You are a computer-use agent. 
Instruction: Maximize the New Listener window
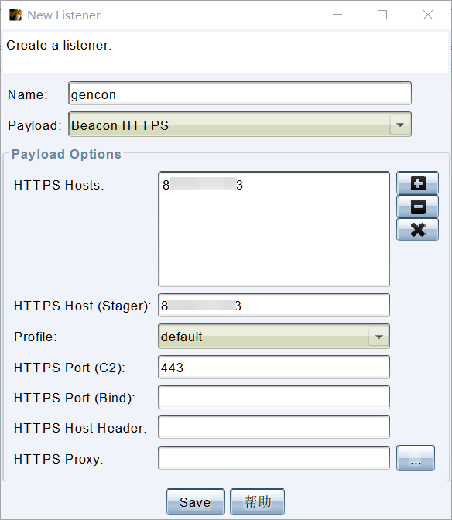pyautogui.click(x=382, y=15)
